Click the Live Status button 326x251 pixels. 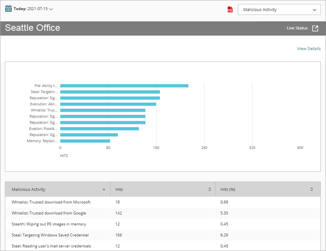[x=297, y=28]
